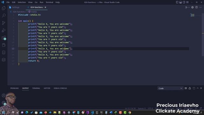Open the Terminal menu
204x115 pixels.
pyautogui.click(x=49, y=2)
